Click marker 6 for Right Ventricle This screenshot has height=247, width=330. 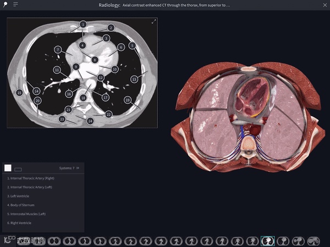point(121,47)
